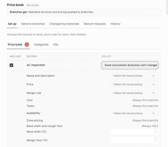Image resolution: width=168 pixels, height=147 pixels.
Task: Open the History tab
Action: [x=115, y=24]
